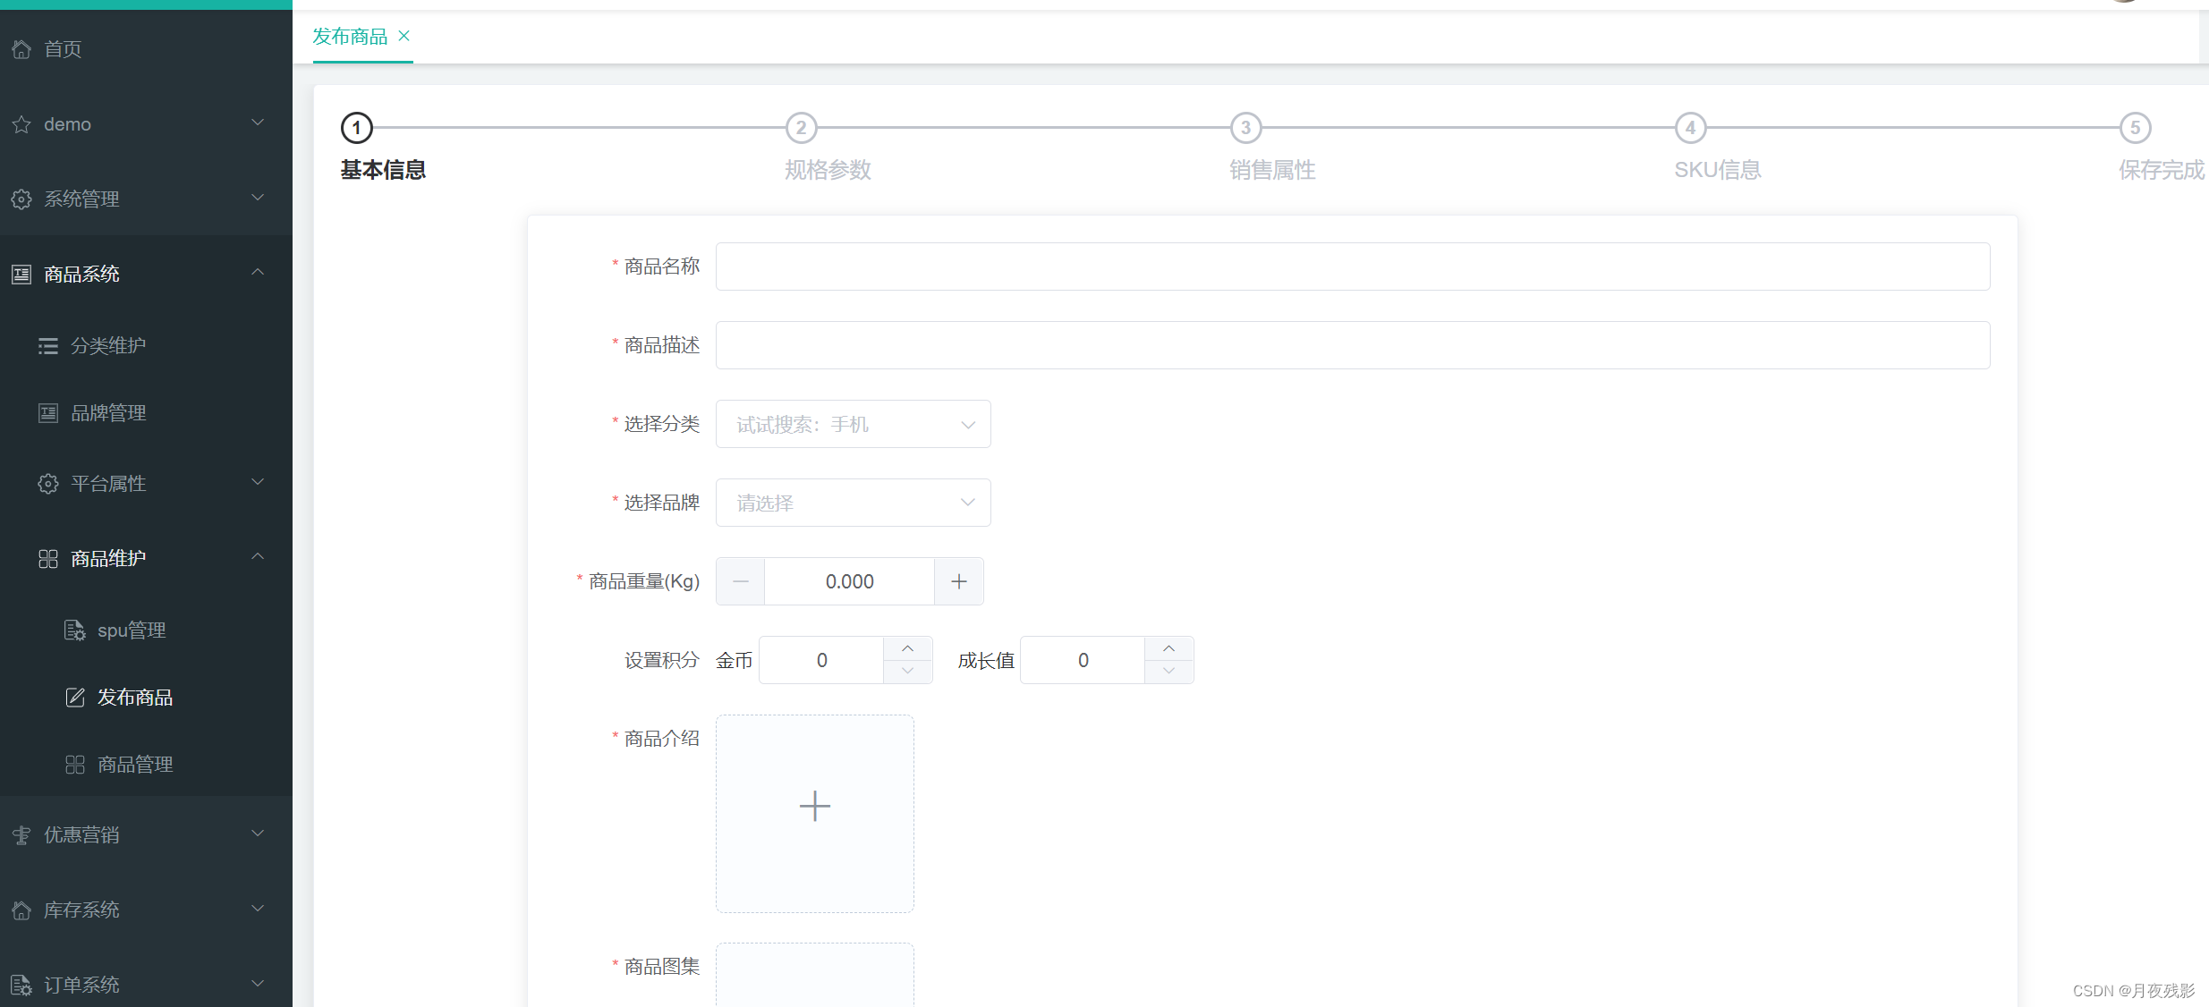
Task: Decrease 商品重量 with minus button
Action: [740, 581]
